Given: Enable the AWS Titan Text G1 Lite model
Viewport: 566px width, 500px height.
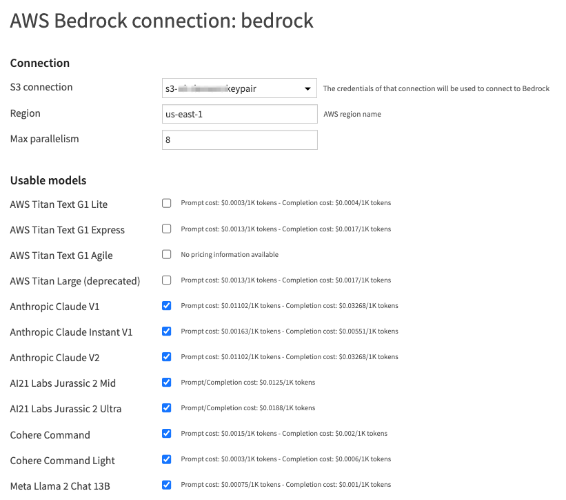Looking at the screenshot, I should pos(166,203).
